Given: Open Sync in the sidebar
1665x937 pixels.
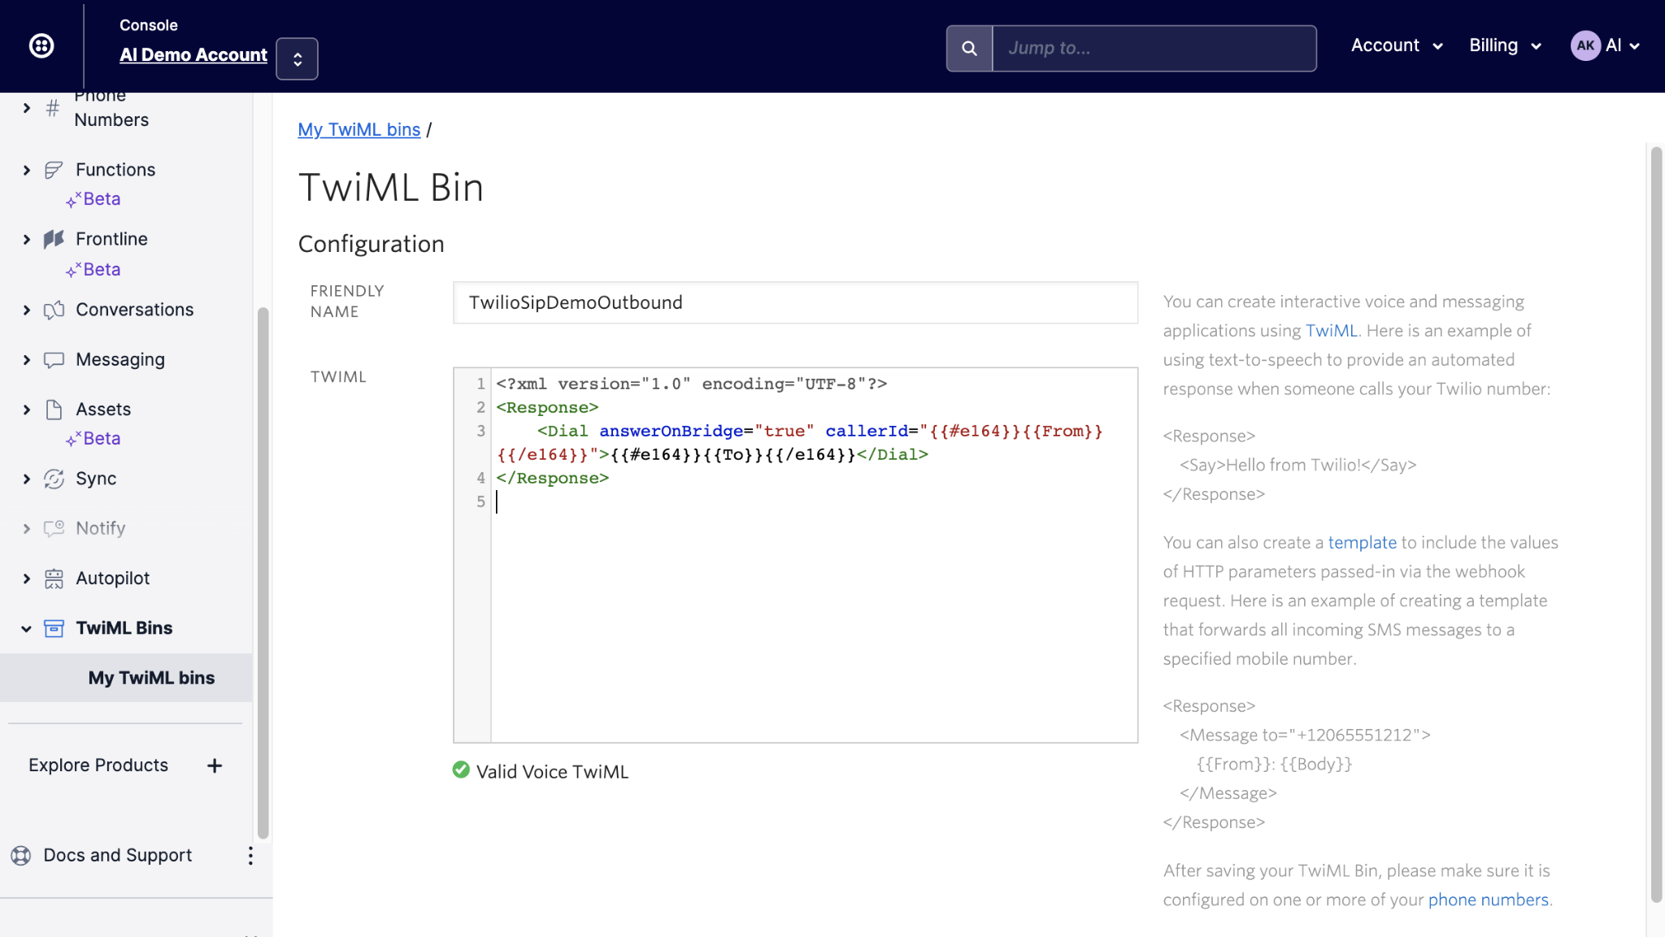Looking at the screenshot, I should pyautogui.click(x=96, y=479).
